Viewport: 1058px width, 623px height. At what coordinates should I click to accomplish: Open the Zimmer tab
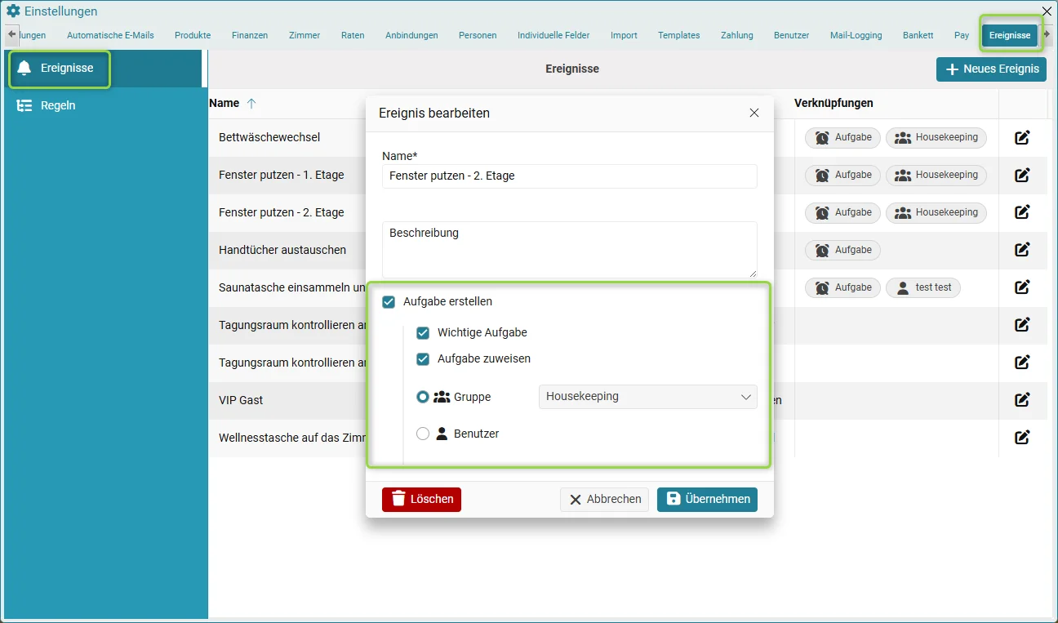(305, 35)
